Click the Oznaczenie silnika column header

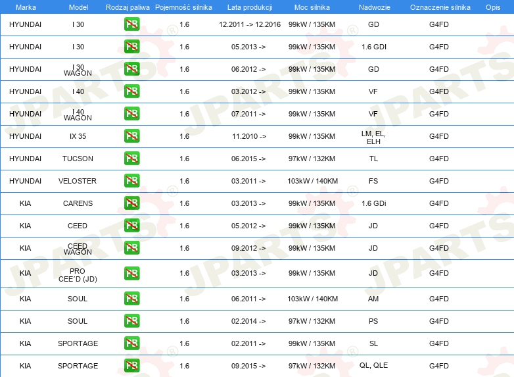point(440,7)
